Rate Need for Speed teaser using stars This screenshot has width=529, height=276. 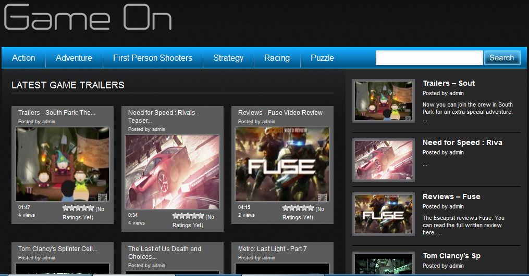point(188,216)
